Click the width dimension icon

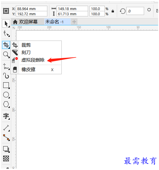[x=54, y=8]
